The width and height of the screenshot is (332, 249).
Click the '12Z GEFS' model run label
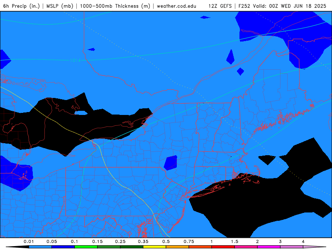click(x=220, y=6)
